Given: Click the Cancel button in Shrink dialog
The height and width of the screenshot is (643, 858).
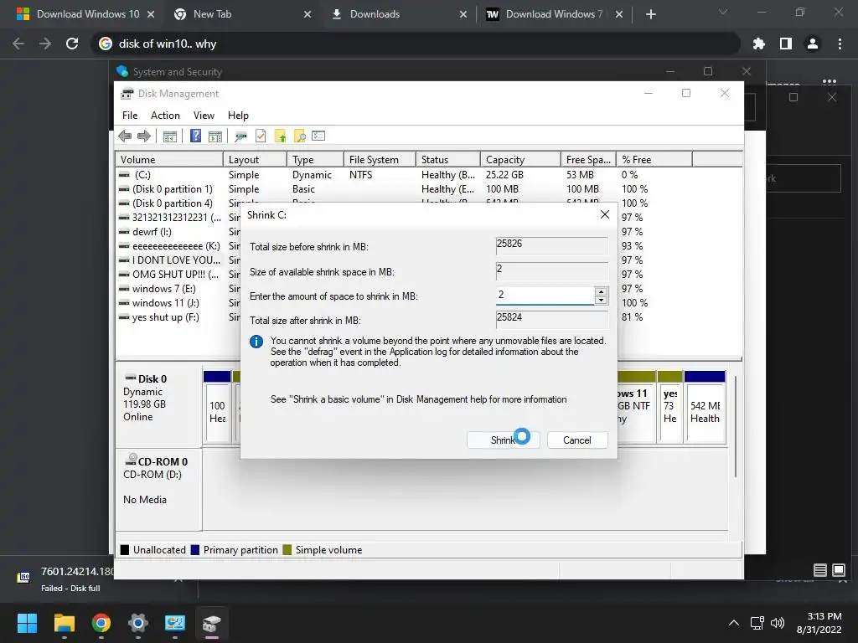Looking at the screenshot, I should pos(577,440).
